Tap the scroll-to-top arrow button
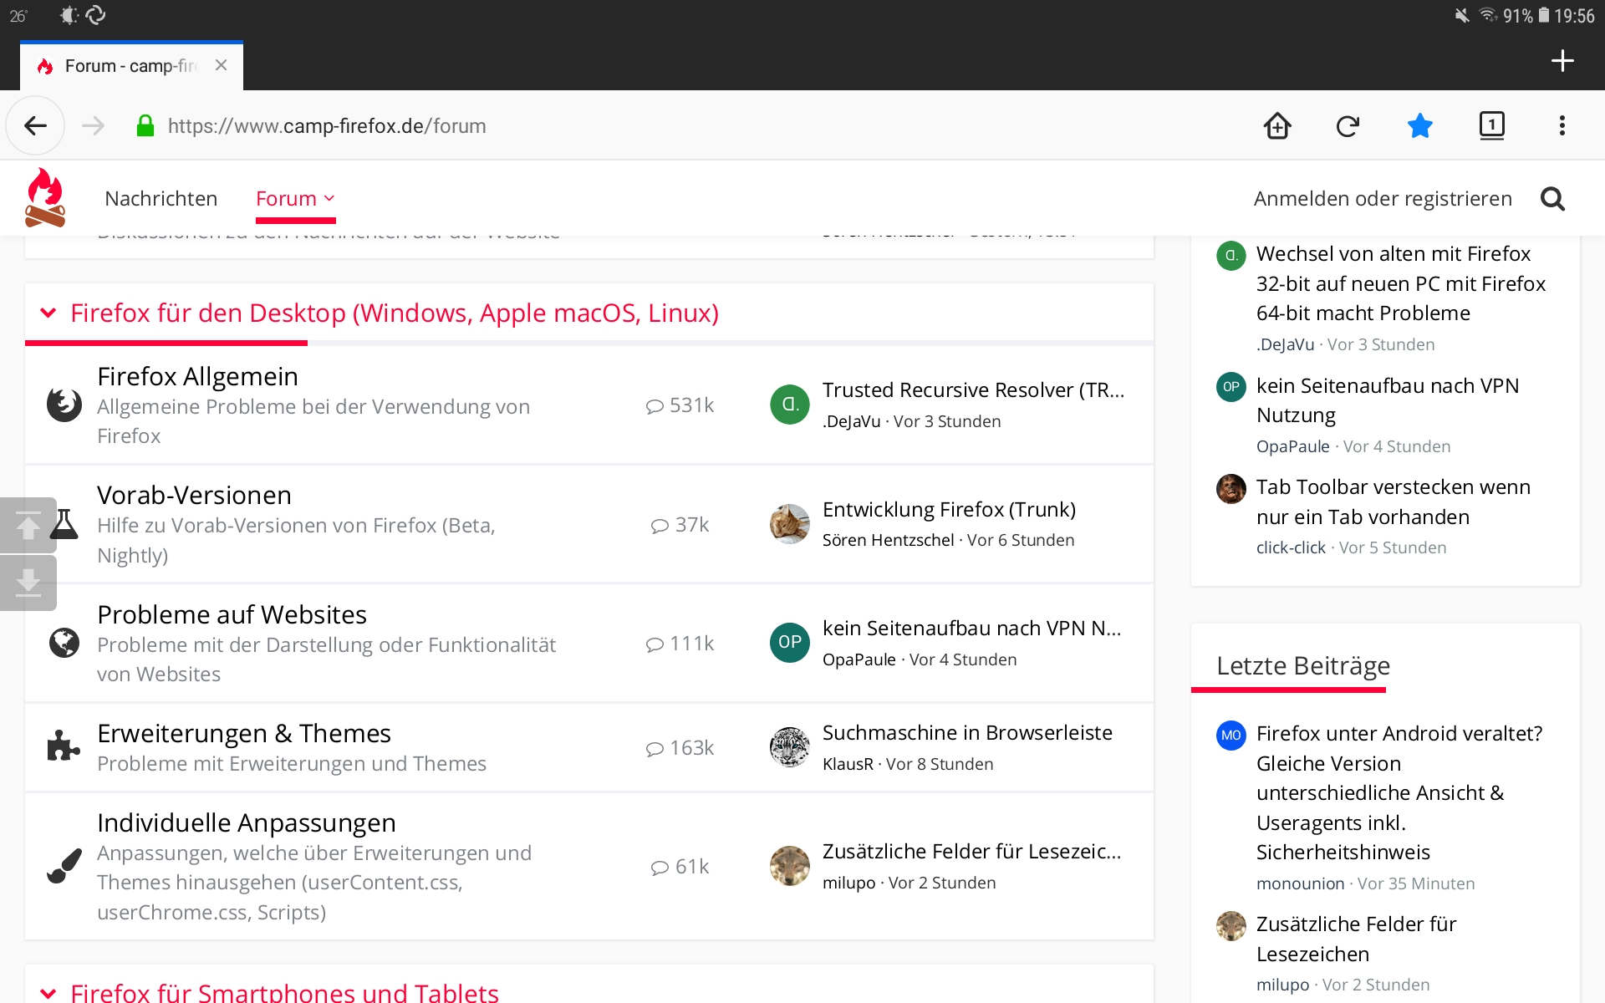This screenshot has width=1605, height=1003. pos(28,526)
